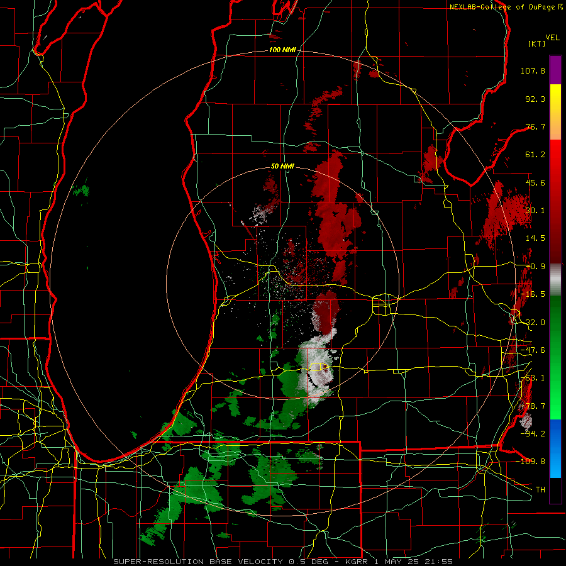Click the purple segment of the velocity color bar
Screen dimensions: 566x566
pos(555,70)
